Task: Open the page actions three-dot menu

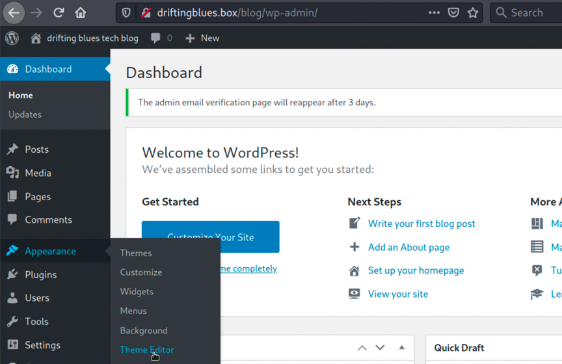Action: click(x=434, y=13)
